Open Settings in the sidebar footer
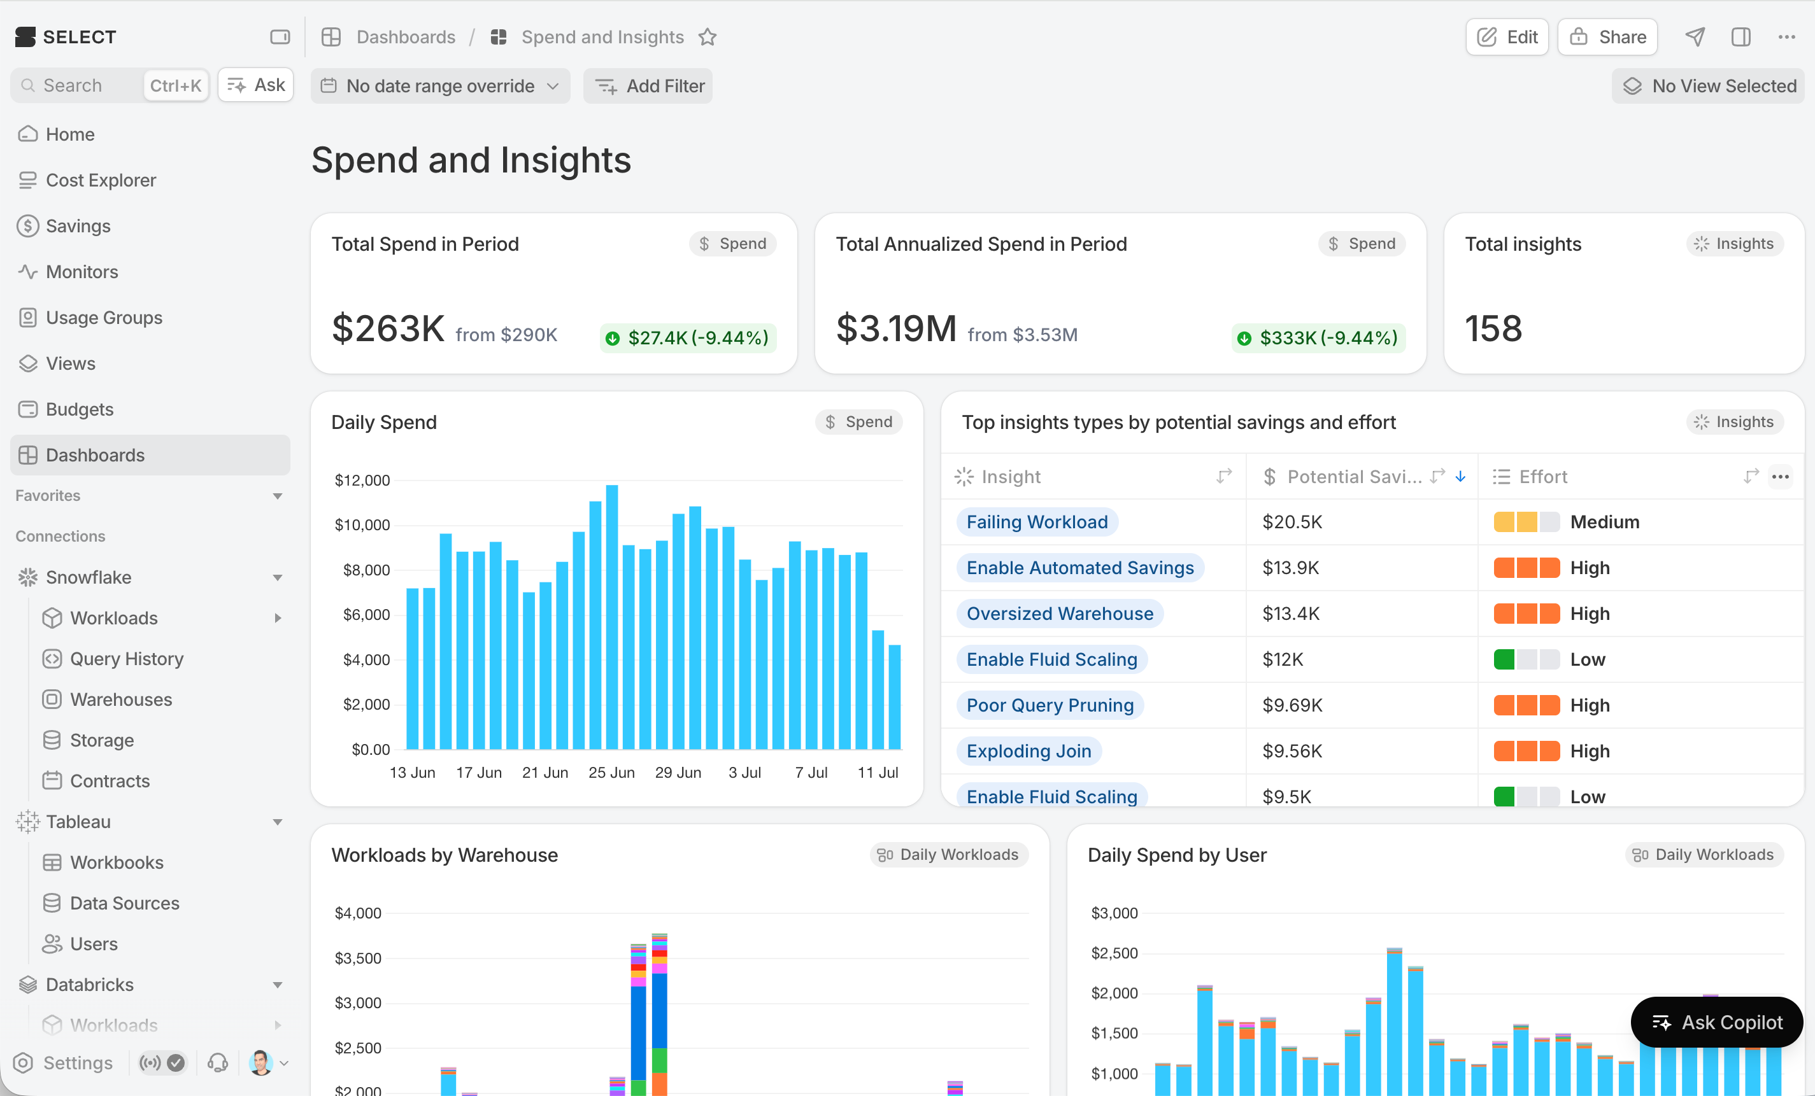This screenshot has height=1096, width=1815. [x=64, y=1063]
